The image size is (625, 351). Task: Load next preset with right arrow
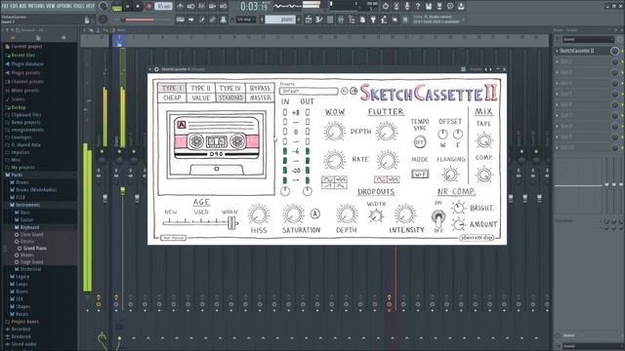[354, 91]
